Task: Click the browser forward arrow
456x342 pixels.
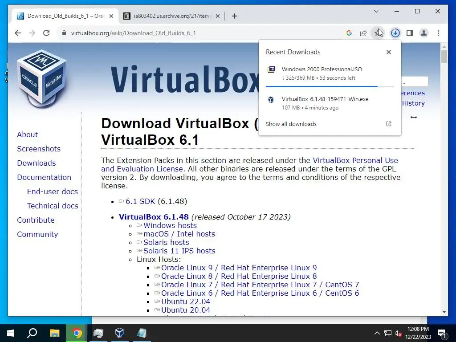Action: (32, 33)
